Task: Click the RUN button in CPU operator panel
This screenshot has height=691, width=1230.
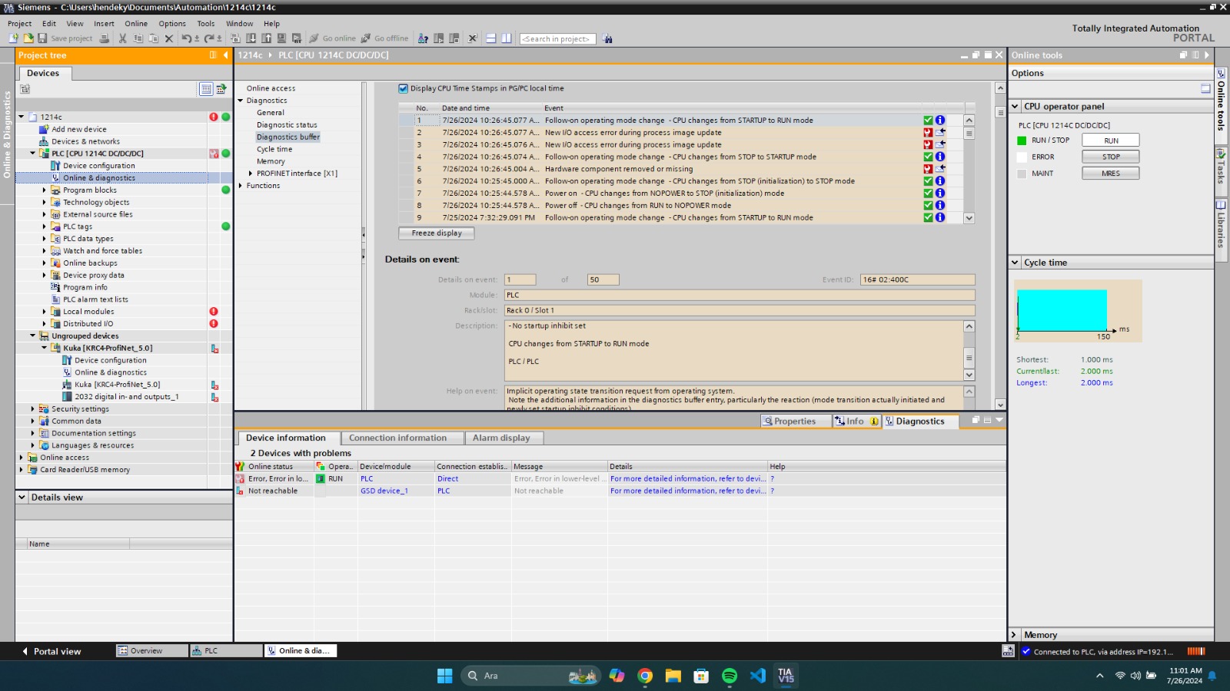Action: 1111,141
